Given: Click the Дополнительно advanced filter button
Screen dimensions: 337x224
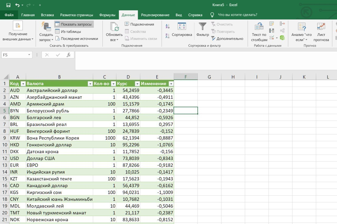Looking at the screenshot, I should pyautogui.click(x=227, y=38).
